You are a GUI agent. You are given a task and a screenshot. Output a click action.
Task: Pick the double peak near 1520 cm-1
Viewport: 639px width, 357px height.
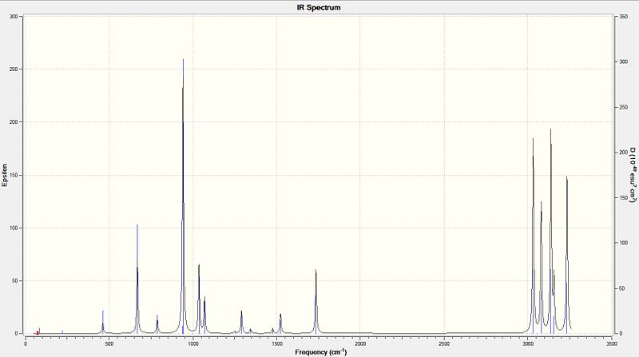click(x=280, y=323)
